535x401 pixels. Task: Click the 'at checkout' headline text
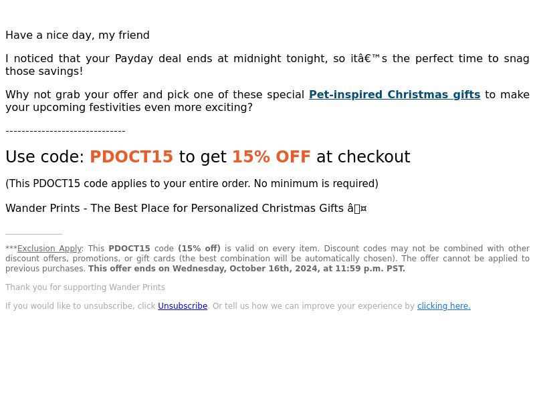(363, 157)
